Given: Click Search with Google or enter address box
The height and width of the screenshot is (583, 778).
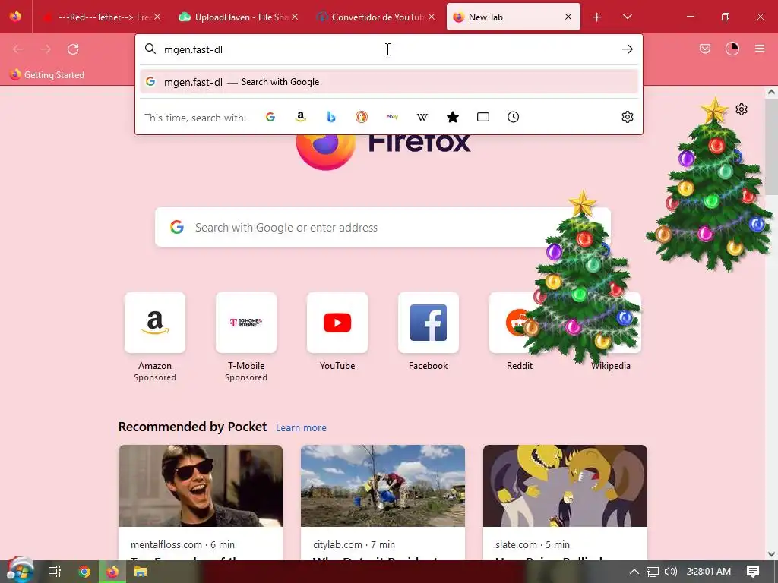Looking at the screenshot, I should (383, 228).
